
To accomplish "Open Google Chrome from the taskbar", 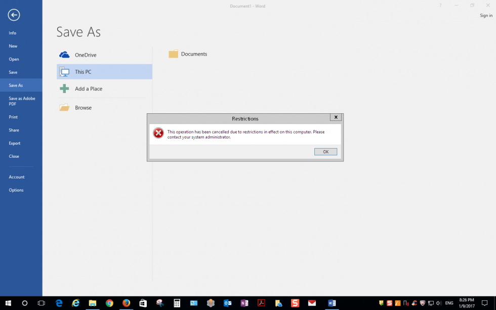I will click(109, 303).
